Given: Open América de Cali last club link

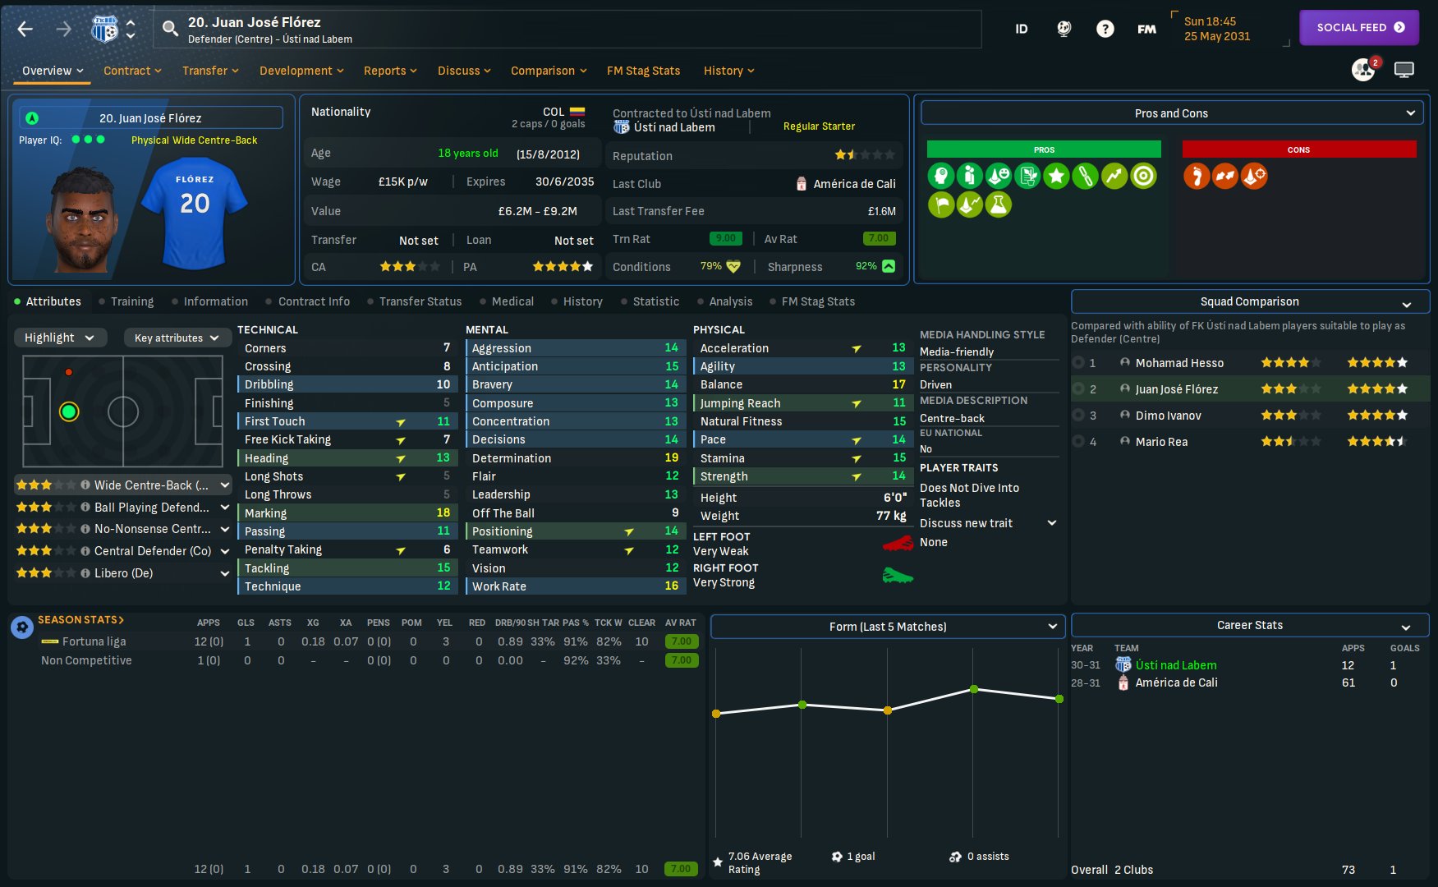Looking at the screenshot, I should click(854, 184).
